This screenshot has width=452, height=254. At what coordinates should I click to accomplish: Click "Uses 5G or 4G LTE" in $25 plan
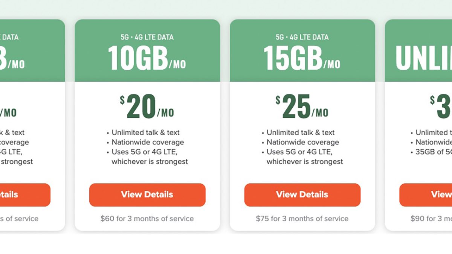point(300,152)
